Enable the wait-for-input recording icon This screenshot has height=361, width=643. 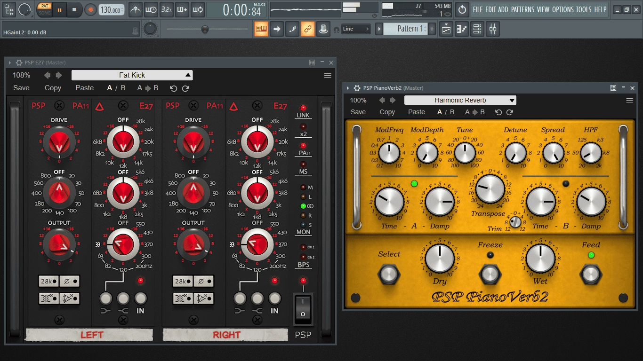click(151, 9)
